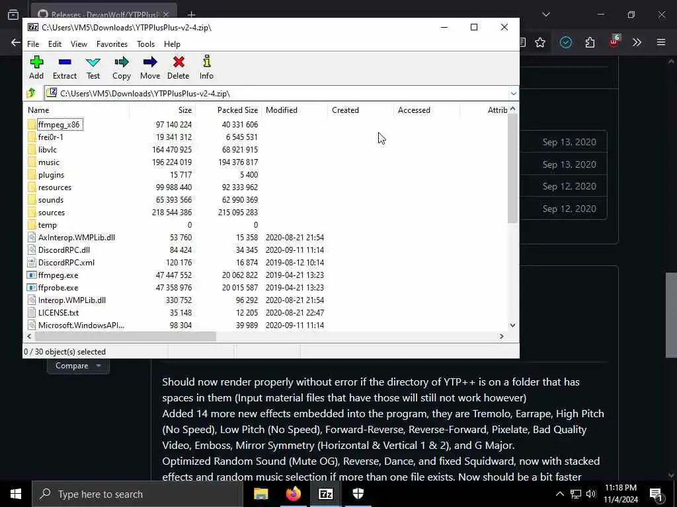Select the music folder
This screenshot has height=507, width=677.
coord(49,162)
